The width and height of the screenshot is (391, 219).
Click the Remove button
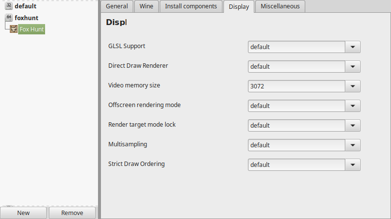click(72, 213)
